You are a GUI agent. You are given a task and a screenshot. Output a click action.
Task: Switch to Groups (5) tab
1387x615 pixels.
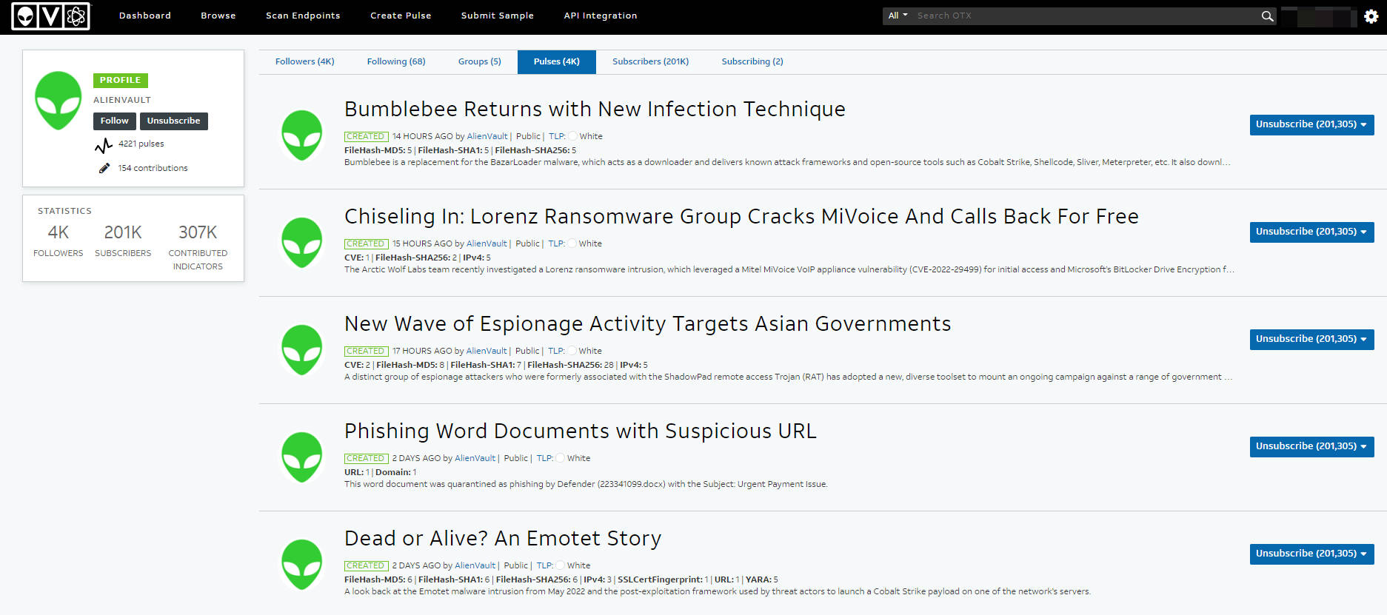coord(480,61)
